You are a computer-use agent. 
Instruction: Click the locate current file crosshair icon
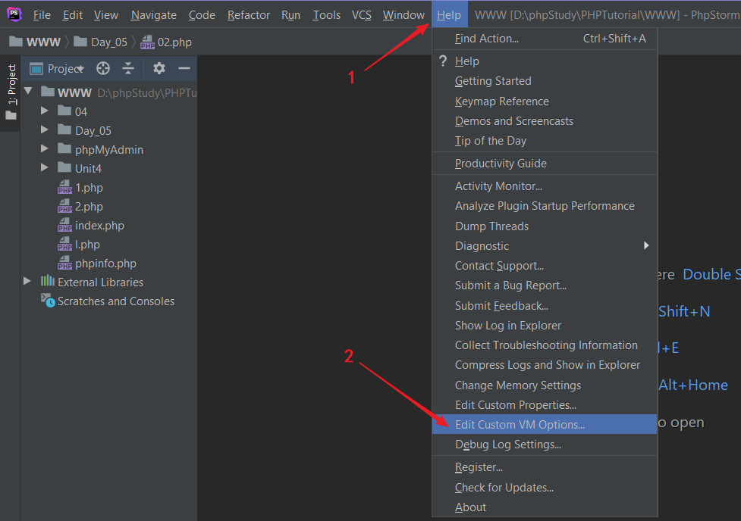coord(103,68)
